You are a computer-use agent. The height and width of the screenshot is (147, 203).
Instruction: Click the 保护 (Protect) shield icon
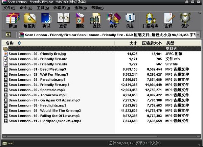[x=185, y=20]
